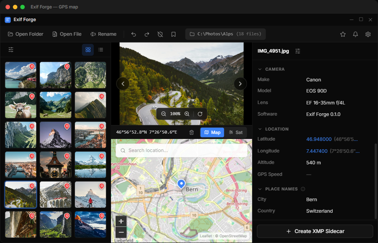
Task: Go to the next photo
Action: click(x=240, y=84)
